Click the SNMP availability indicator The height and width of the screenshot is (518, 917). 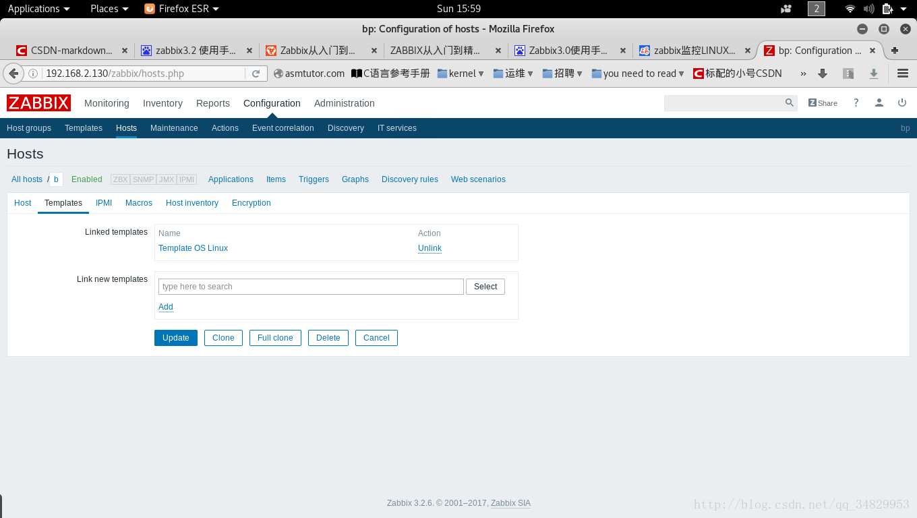click(x=143, y=179)
